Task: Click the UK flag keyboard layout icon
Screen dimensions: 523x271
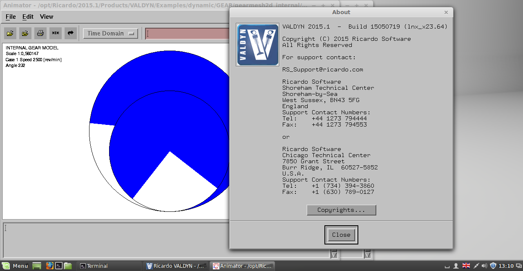Action: tap(466, 266)
